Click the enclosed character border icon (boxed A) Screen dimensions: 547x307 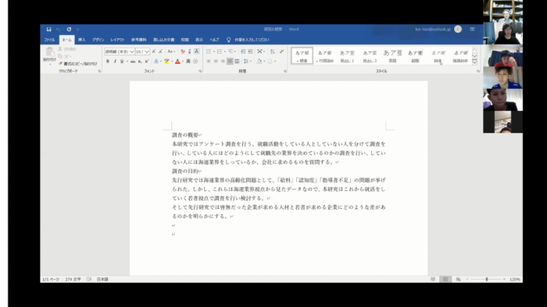pyautogui.click(x=197, y=51)
